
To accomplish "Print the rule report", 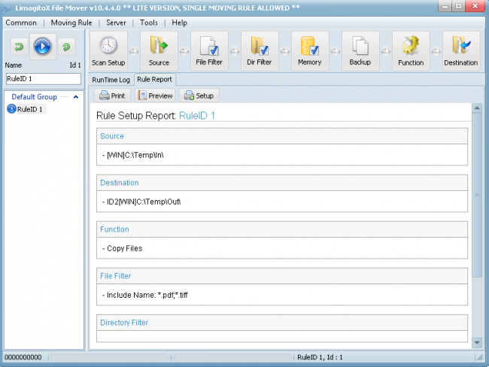I will coord(112,96).
